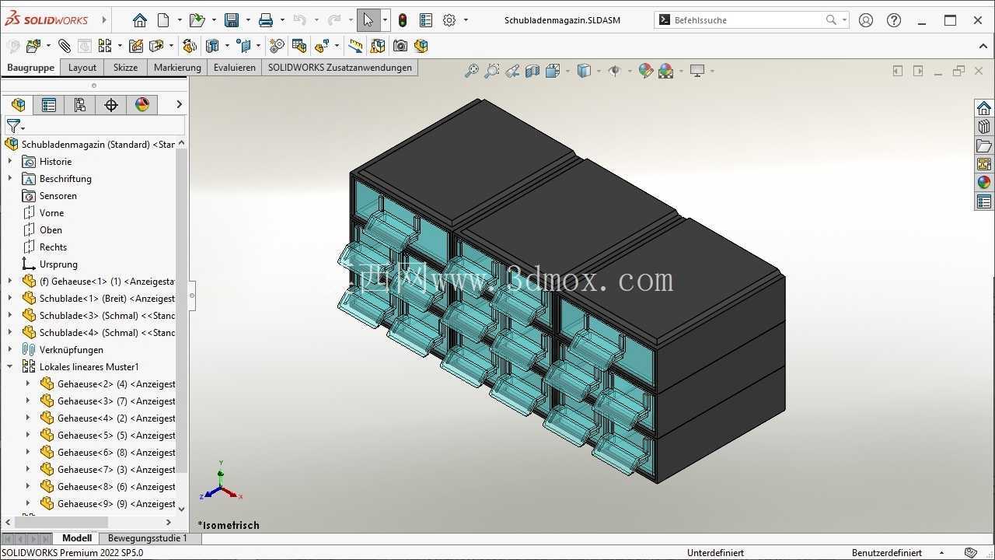
Task: Click the Mate paperclip icon
Action: (x=65, y=46)
